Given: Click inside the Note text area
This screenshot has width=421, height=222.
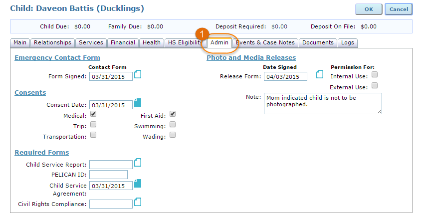Looking at the screenshot, I should click(322, 103).
